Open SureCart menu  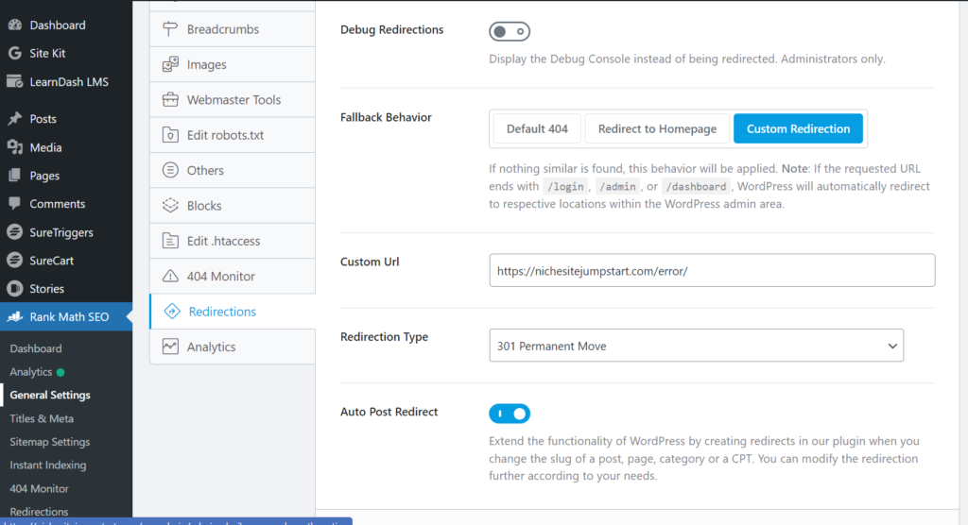point(66,261)
